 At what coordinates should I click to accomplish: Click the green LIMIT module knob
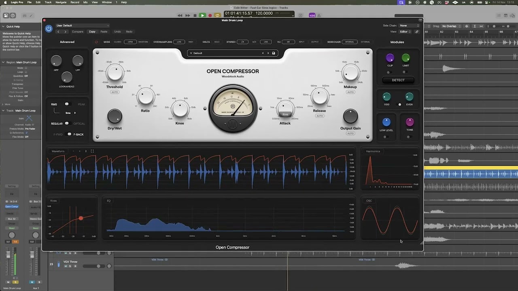pos(405,58)
